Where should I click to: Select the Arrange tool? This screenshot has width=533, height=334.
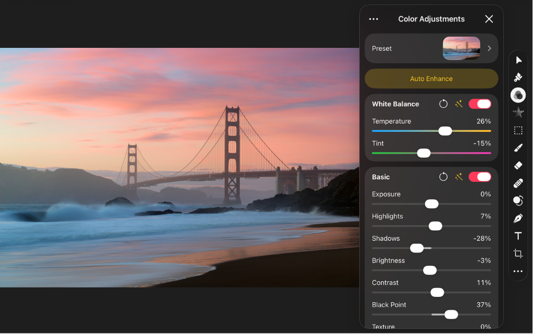click(518, 60)
